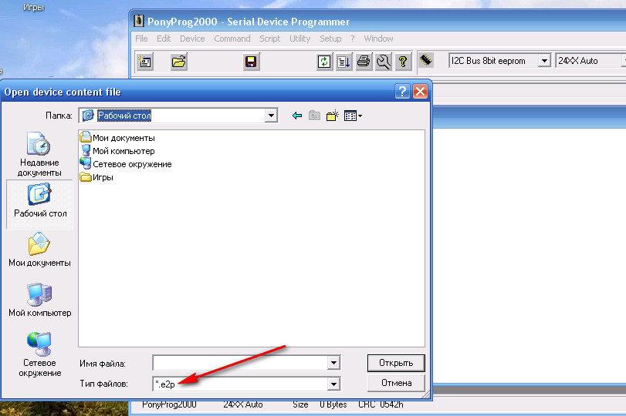Expand the Тип файлов dropdown arrow
626x416 pixels.
[333, 384]
